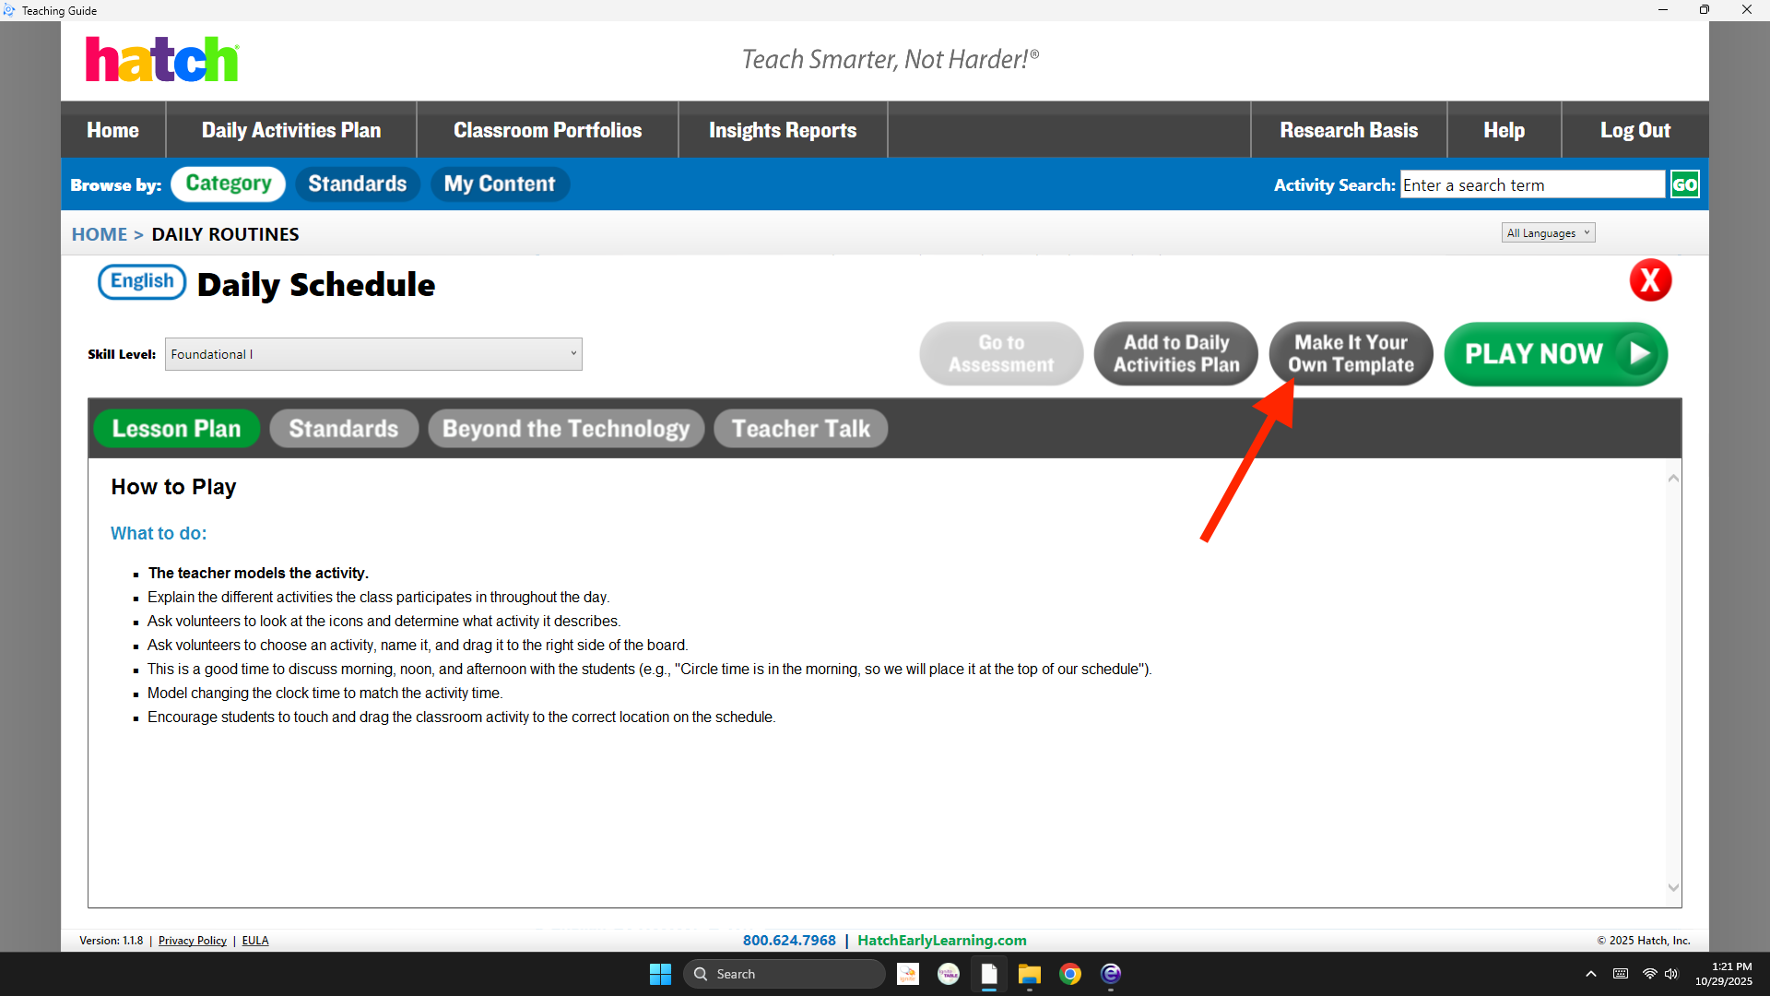The image size is (1770, 996).
Task: Click the lesson plan scroll up arrow
Action: [1673, 478]
